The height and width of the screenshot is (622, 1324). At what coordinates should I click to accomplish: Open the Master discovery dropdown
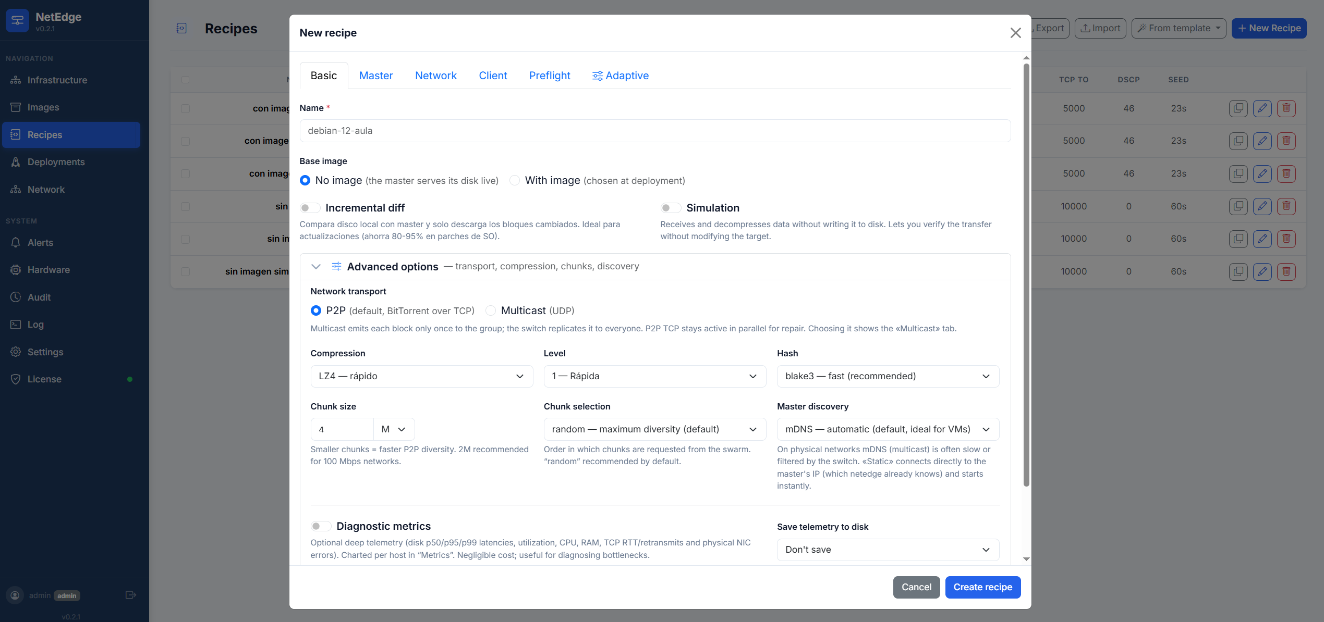(x=888, y=429)
